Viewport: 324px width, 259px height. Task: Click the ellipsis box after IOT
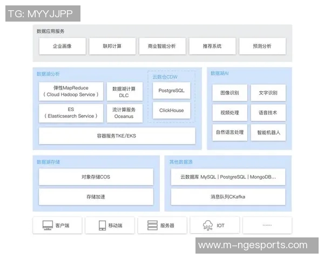point(267,225)
